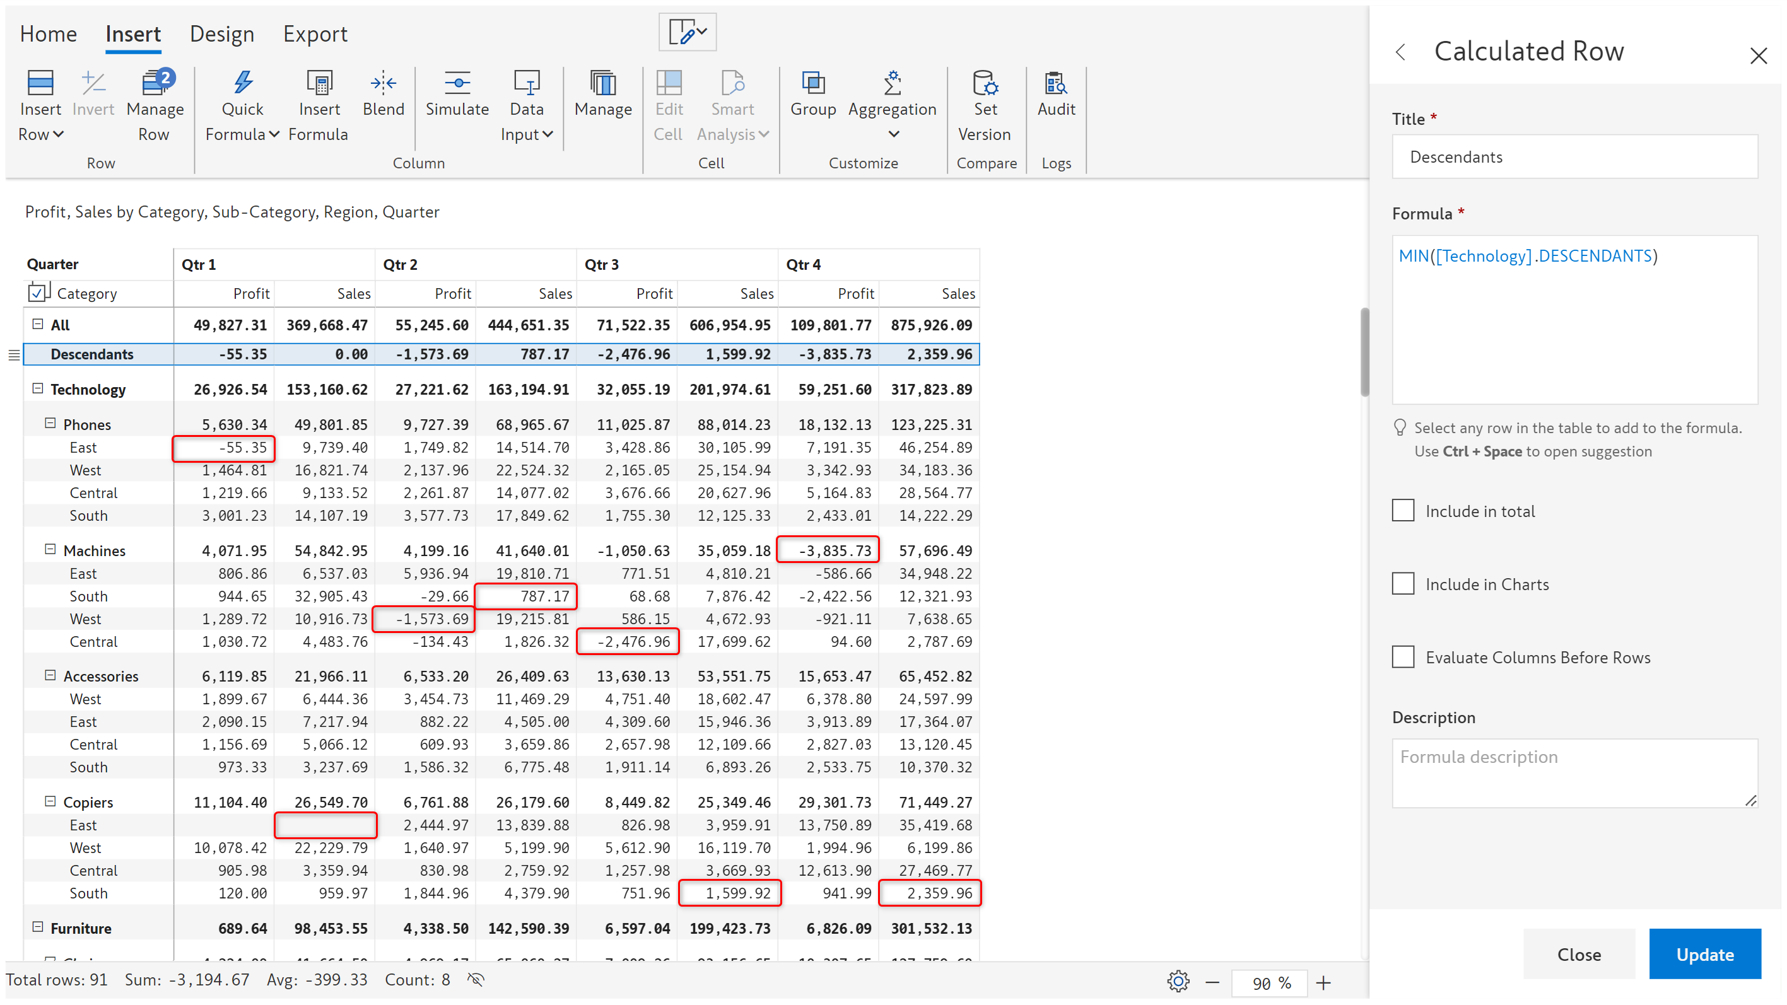Collapse the Technology category row
Image resolution: width=1787 pixels, height=1005 pixels.
click(x=38, y=388)
